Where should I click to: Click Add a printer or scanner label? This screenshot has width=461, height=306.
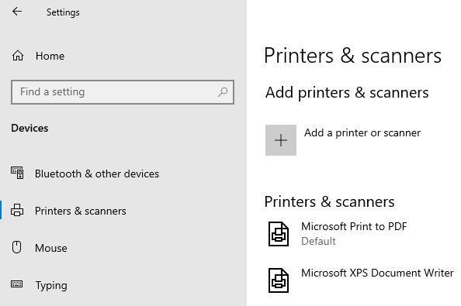pyautogui.click(x=362, y=133)
